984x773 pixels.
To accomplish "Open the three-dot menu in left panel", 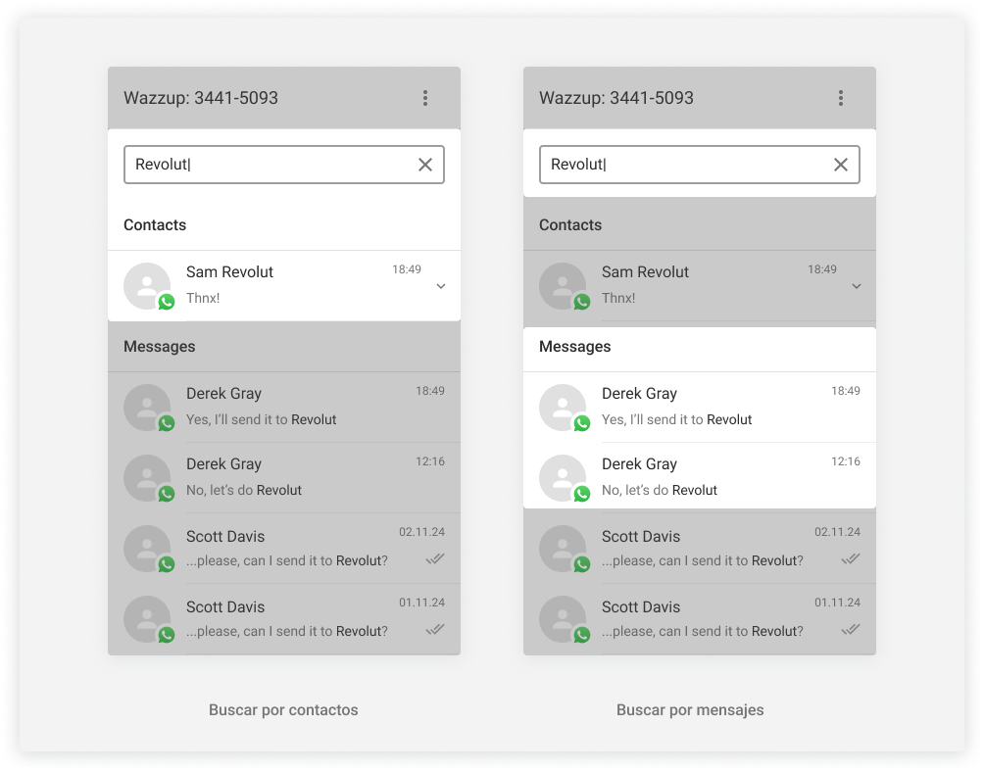I will (x=425, y=98).
